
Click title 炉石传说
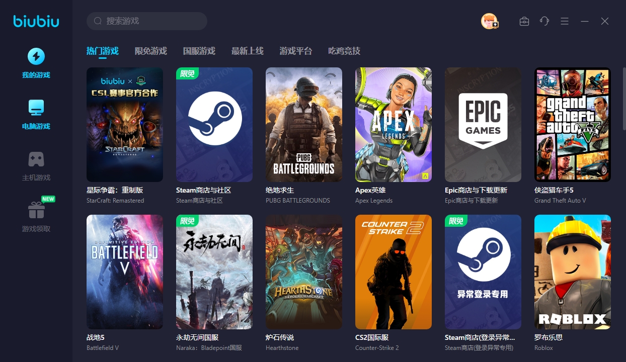click(280, 337)
